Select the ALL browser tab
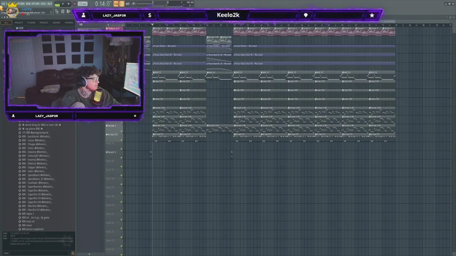456x256 pixels. 6,22
